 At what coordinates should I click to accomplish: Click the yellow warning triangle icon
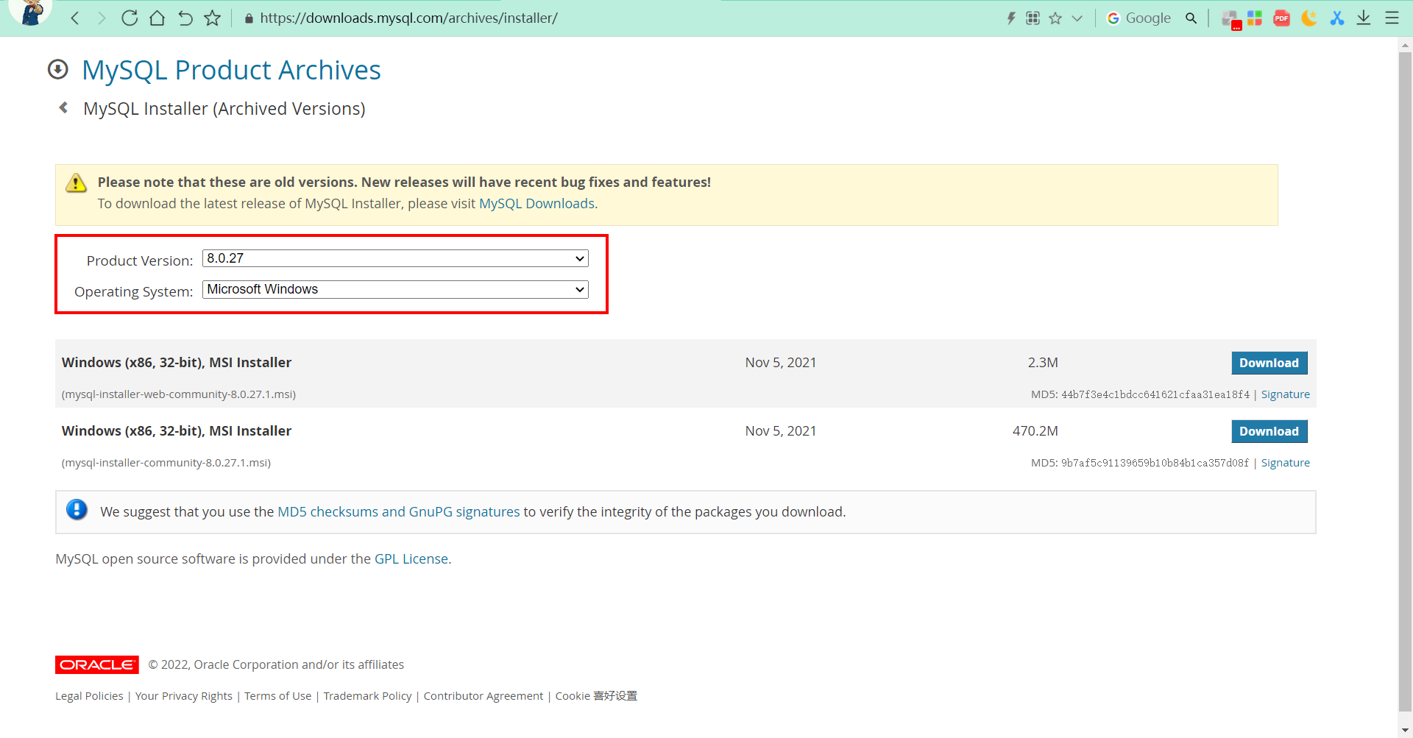(x=76, y=183)
